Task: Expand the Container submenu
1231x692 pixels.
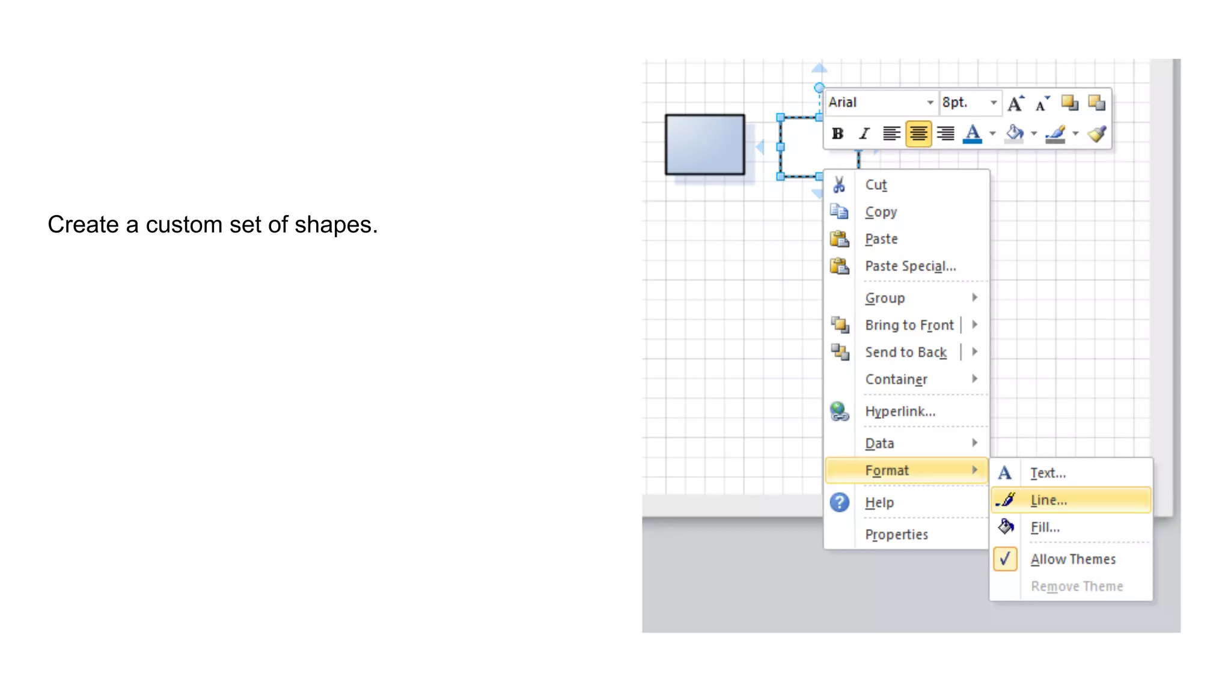Action: 906,379
